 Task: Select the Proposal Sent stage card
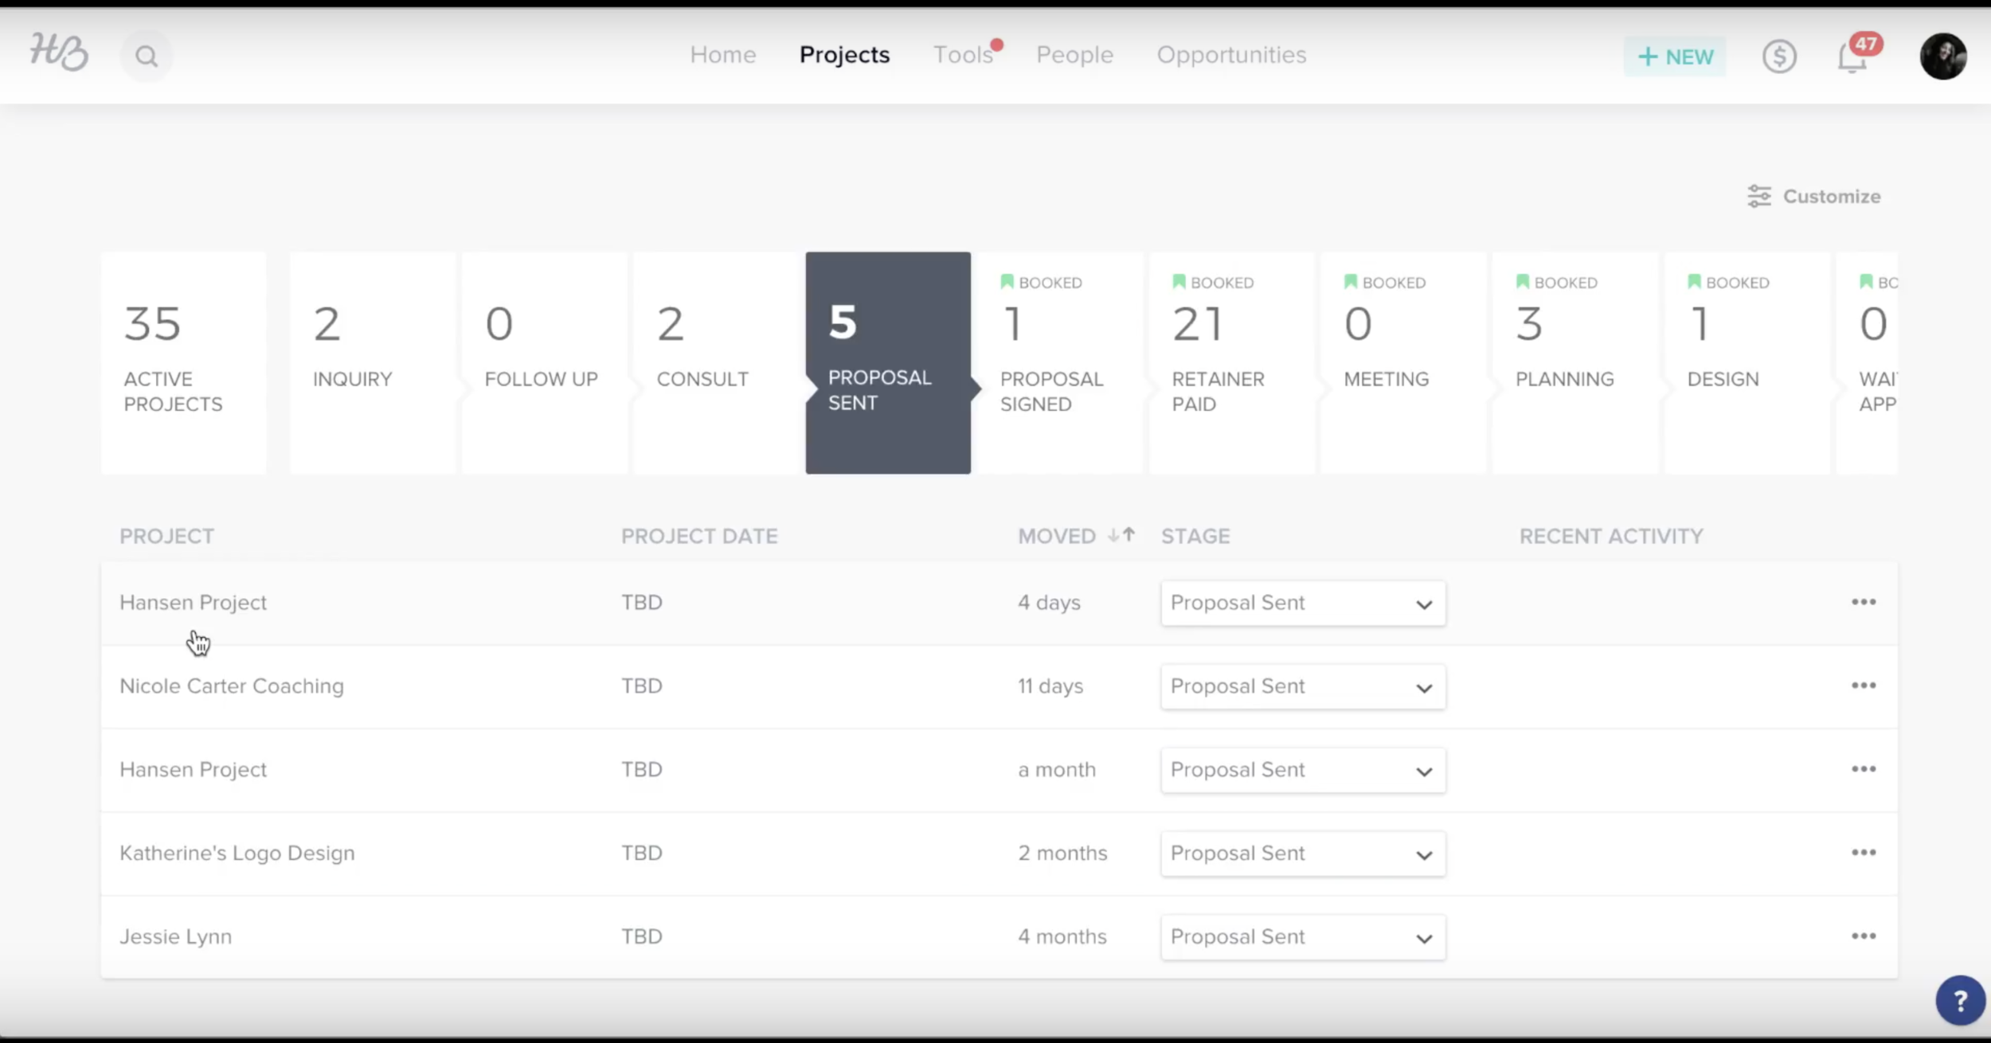[888, 363]
